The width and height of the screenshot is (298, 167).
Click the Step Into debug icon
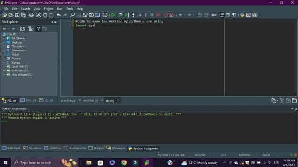pos(133,15)
